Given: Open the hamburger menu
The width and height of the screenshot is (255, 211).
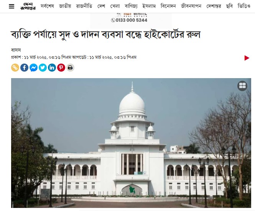Looking at the screenshot, I should (x=12, y=7).
